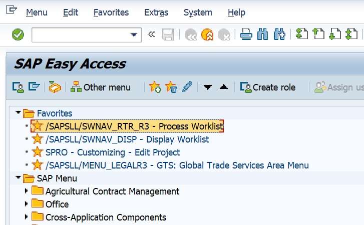Click the grey Back icon
Screen dimensions: 364x225
click(x=191, y=35)
